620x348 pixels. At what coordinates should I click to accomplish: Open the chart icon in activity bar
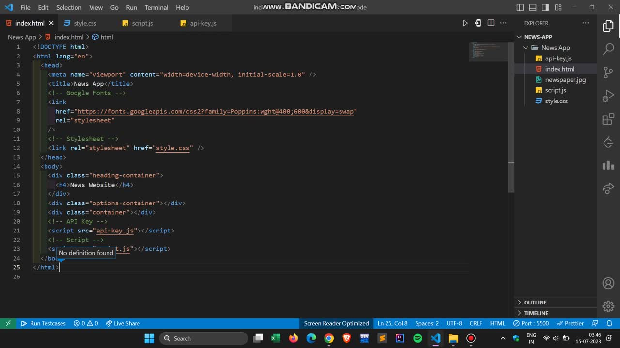click(608, 166)
